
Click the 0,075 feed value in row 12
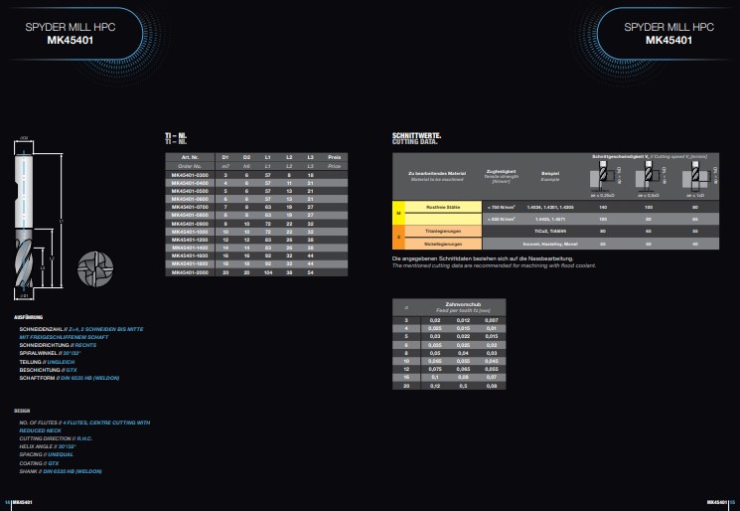click(435, 369)
